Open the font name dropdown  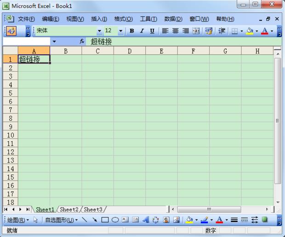click(99, 31)
